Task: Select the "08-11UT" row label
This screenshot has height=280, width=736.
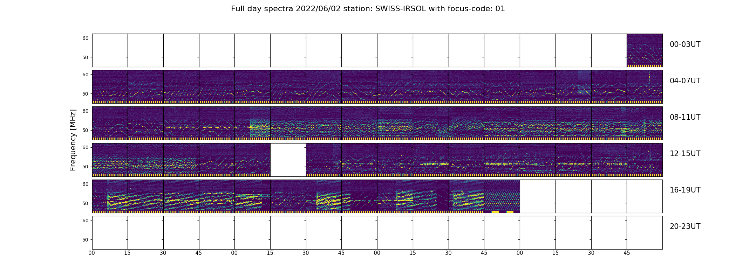Action: click(x=685, y=117)
